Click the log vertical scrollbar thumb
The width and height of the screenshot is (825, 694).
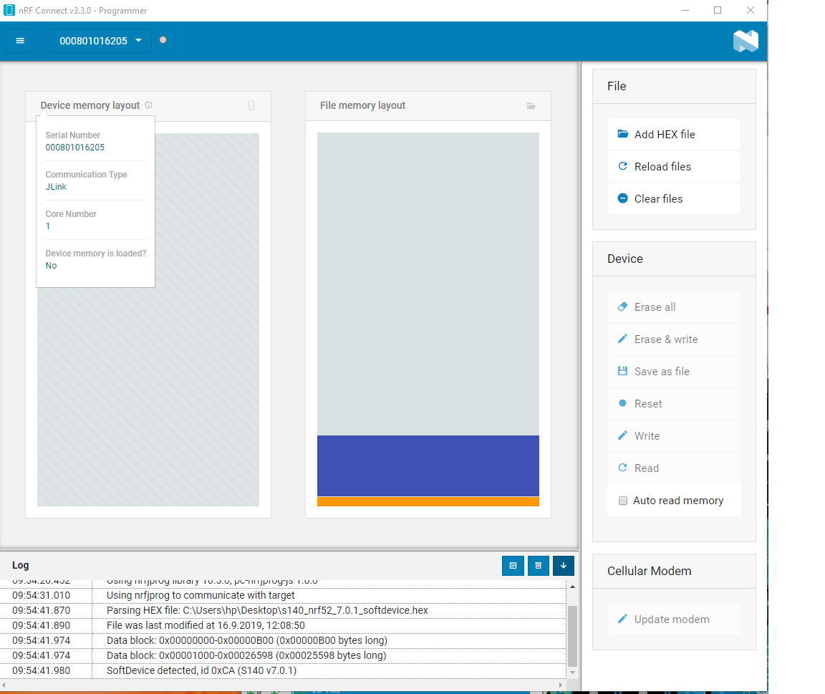point(572,636)
